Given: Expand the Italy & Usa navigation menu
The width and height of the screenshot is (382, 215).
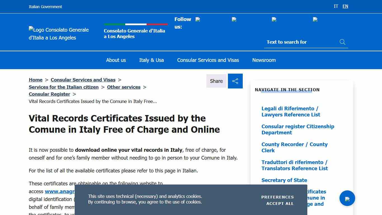Looking at the screenshot, I should coord(151,60).
